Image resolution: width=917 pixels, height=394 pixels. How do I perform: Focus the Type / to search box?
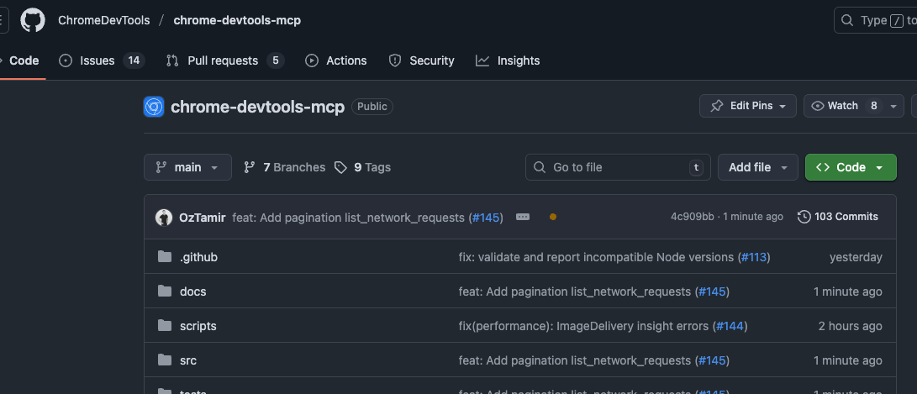coord(876,20)
